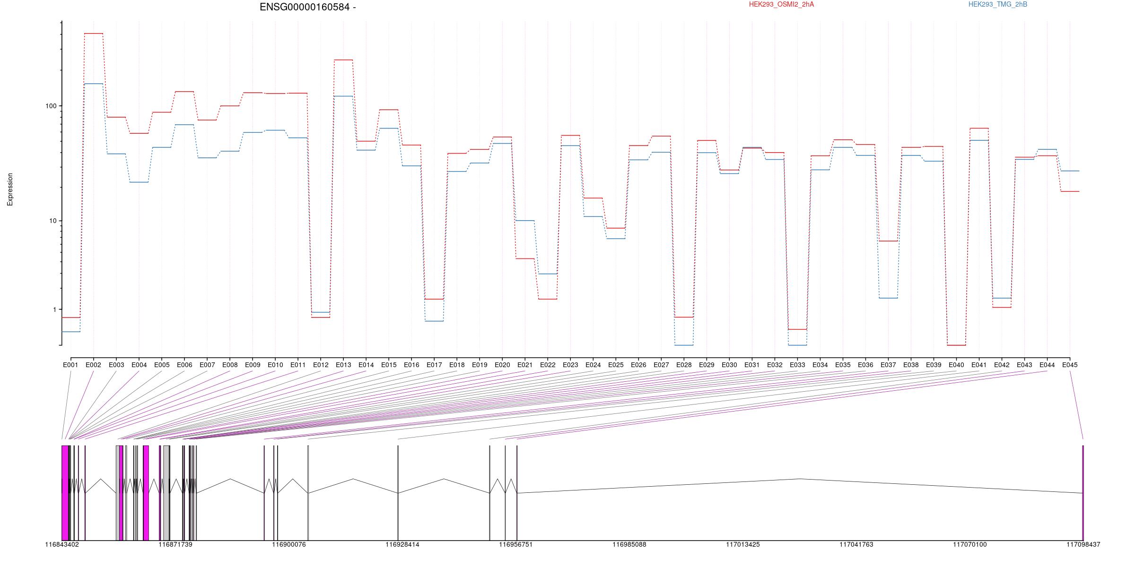Click exon label E030

tap(729, 365)
